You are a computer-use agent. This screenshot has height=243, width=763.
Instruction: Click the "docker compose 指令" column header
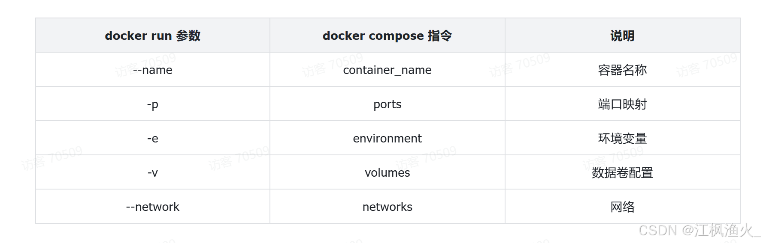pos(387,36)
